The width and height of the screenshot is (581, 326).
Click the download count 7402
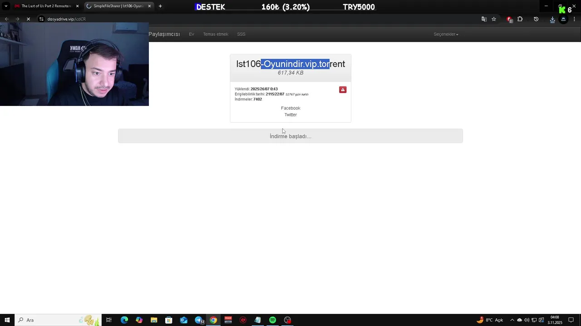[257, 99]
